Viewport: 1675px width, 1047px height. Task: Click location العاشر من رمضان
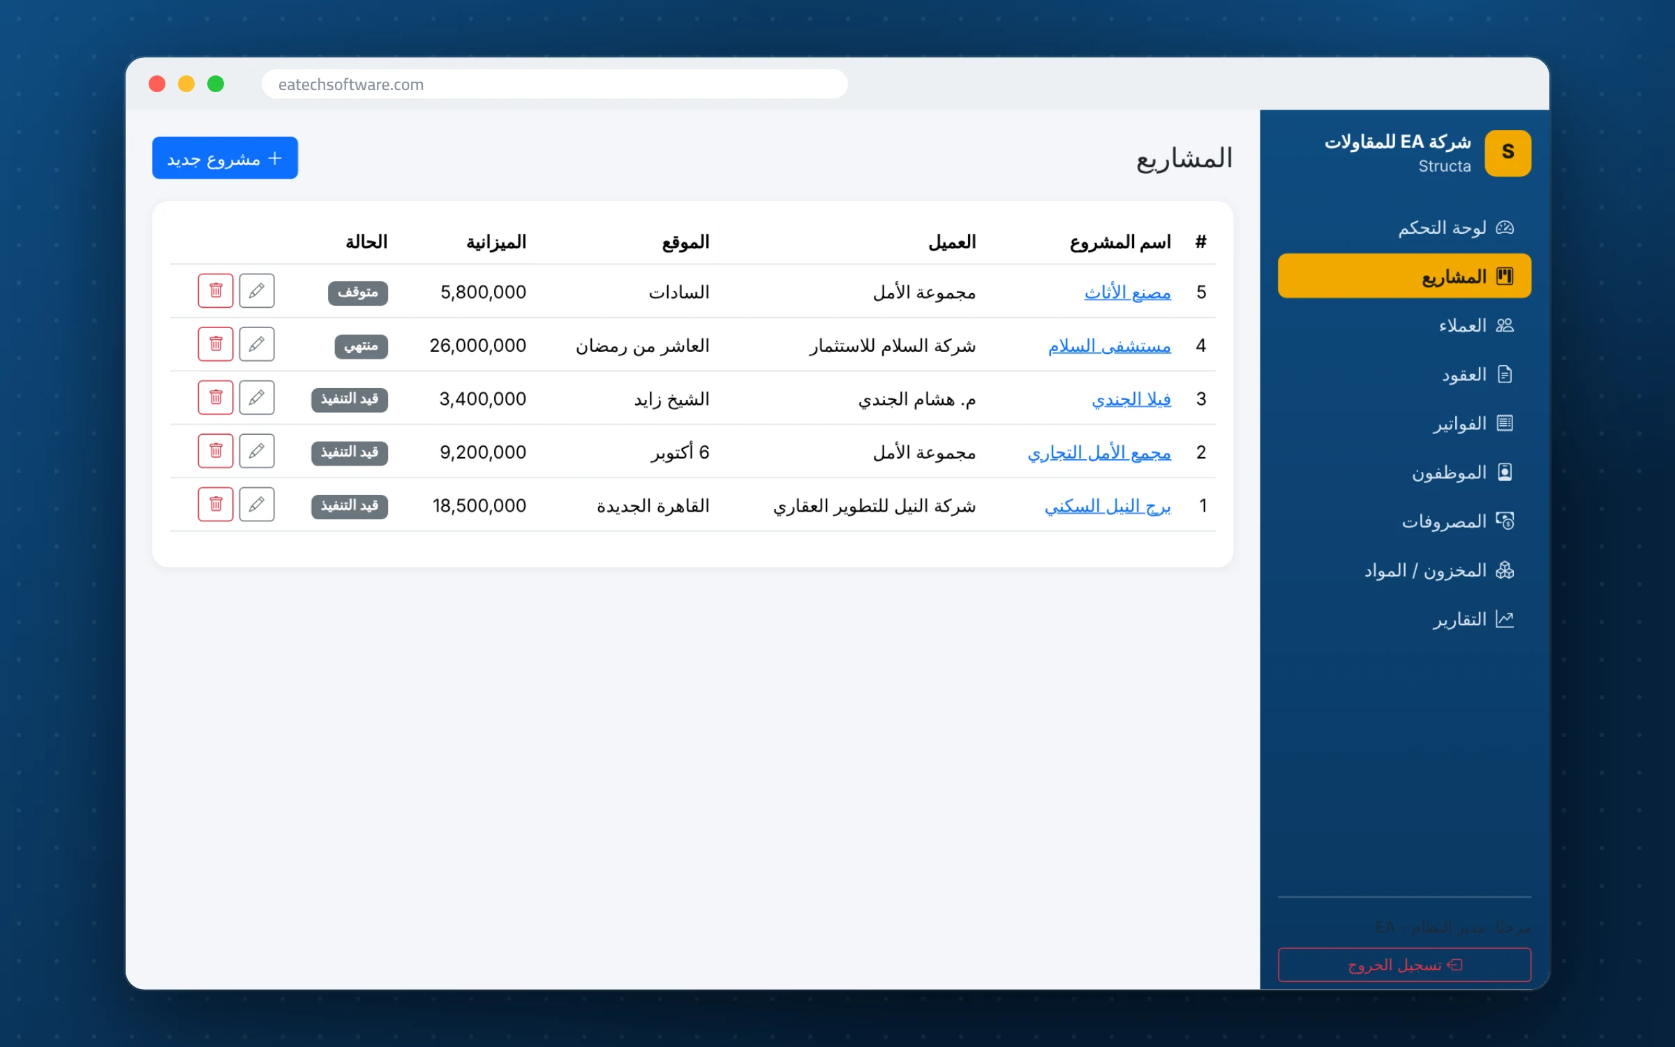(642, 346)
